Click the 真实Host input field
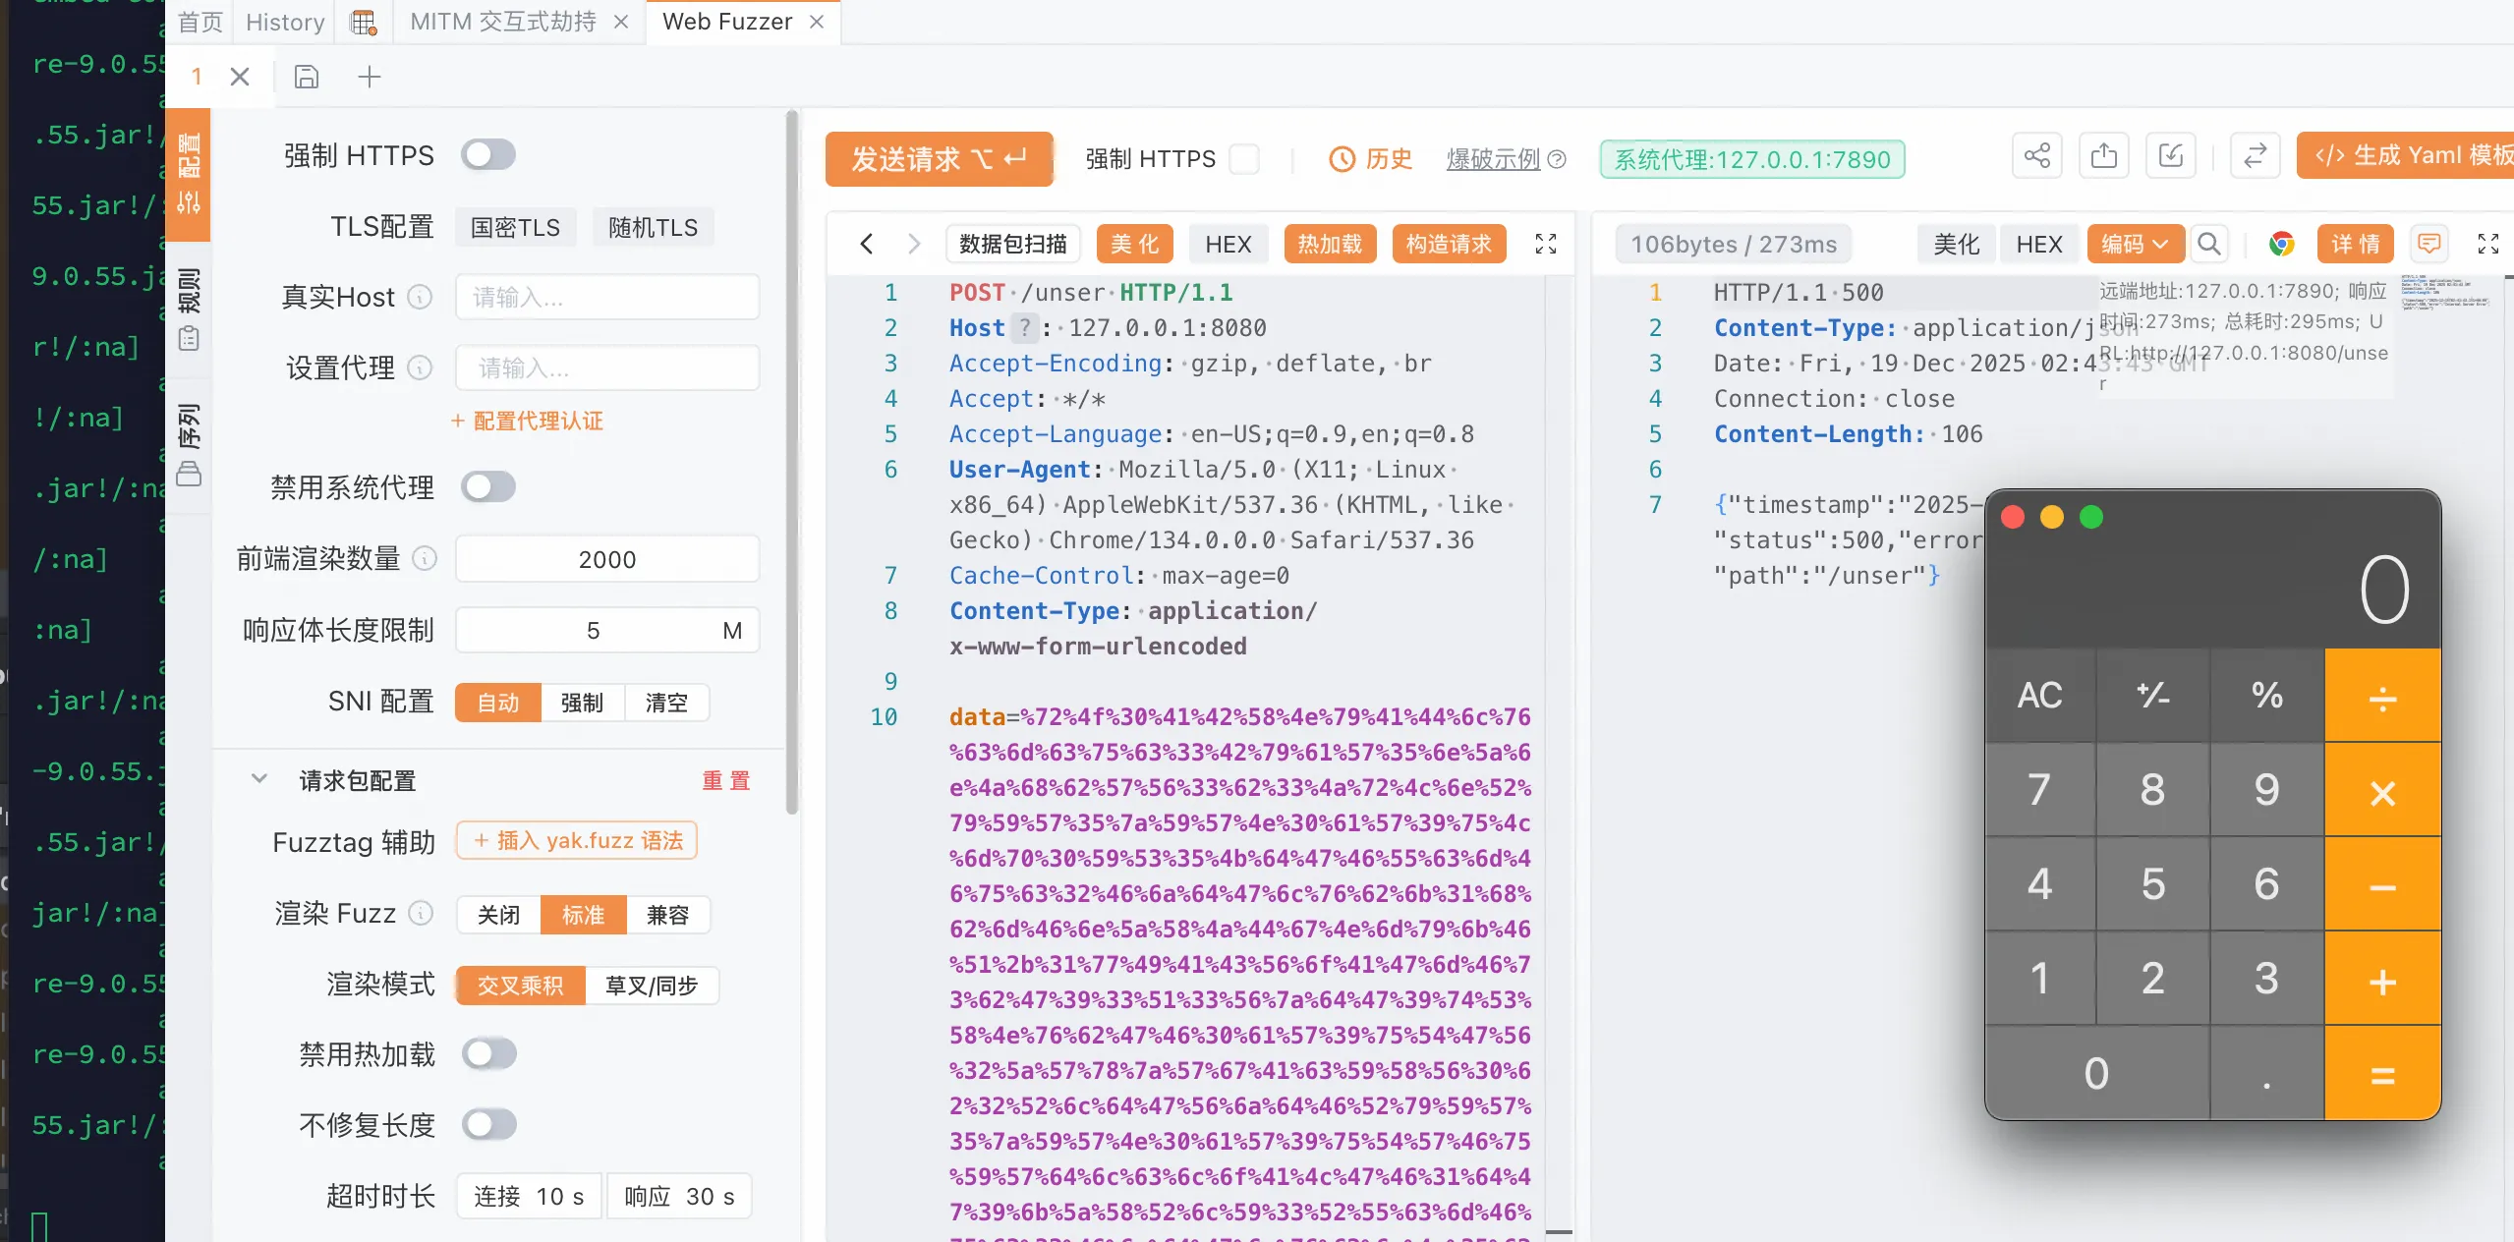The width and height of the screenshot is (2514, 1242). click(606, 298)
